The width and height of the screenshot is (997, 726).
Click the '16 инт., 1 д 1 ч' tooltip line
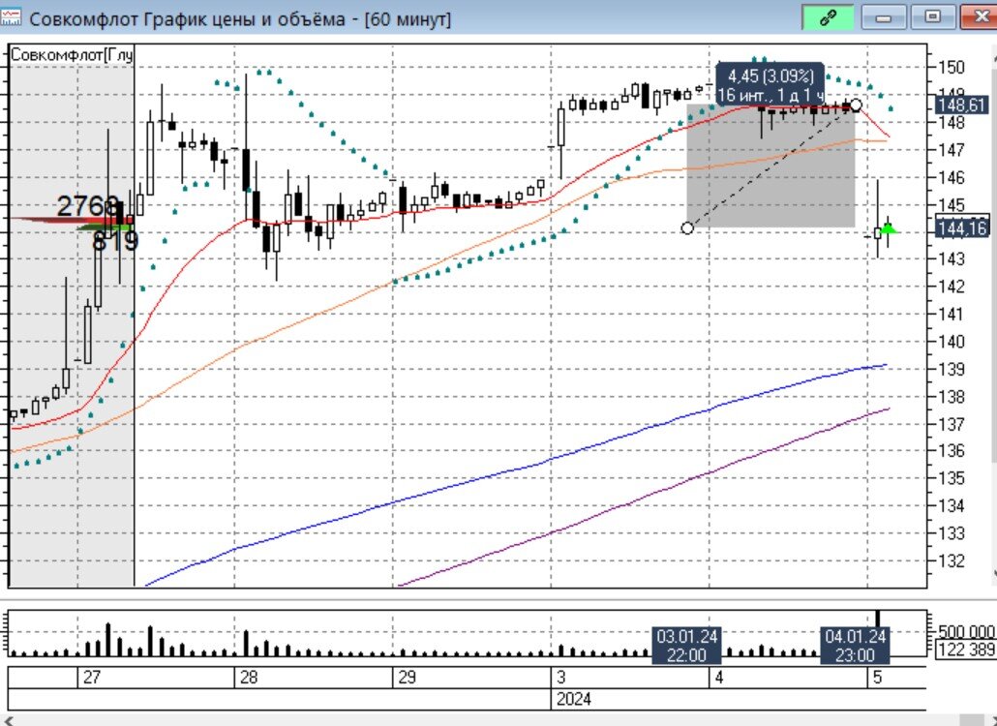(x=770, y=96)
